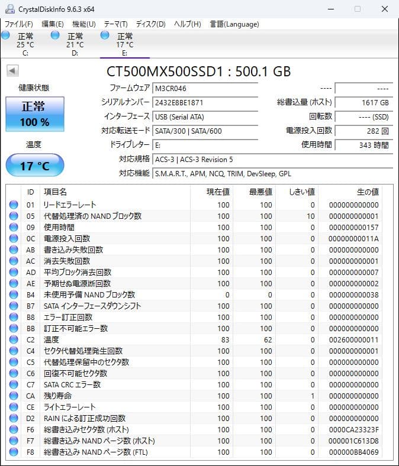Click status icon for C5 代替処理保留中のセクタ数

click(14, 363)
